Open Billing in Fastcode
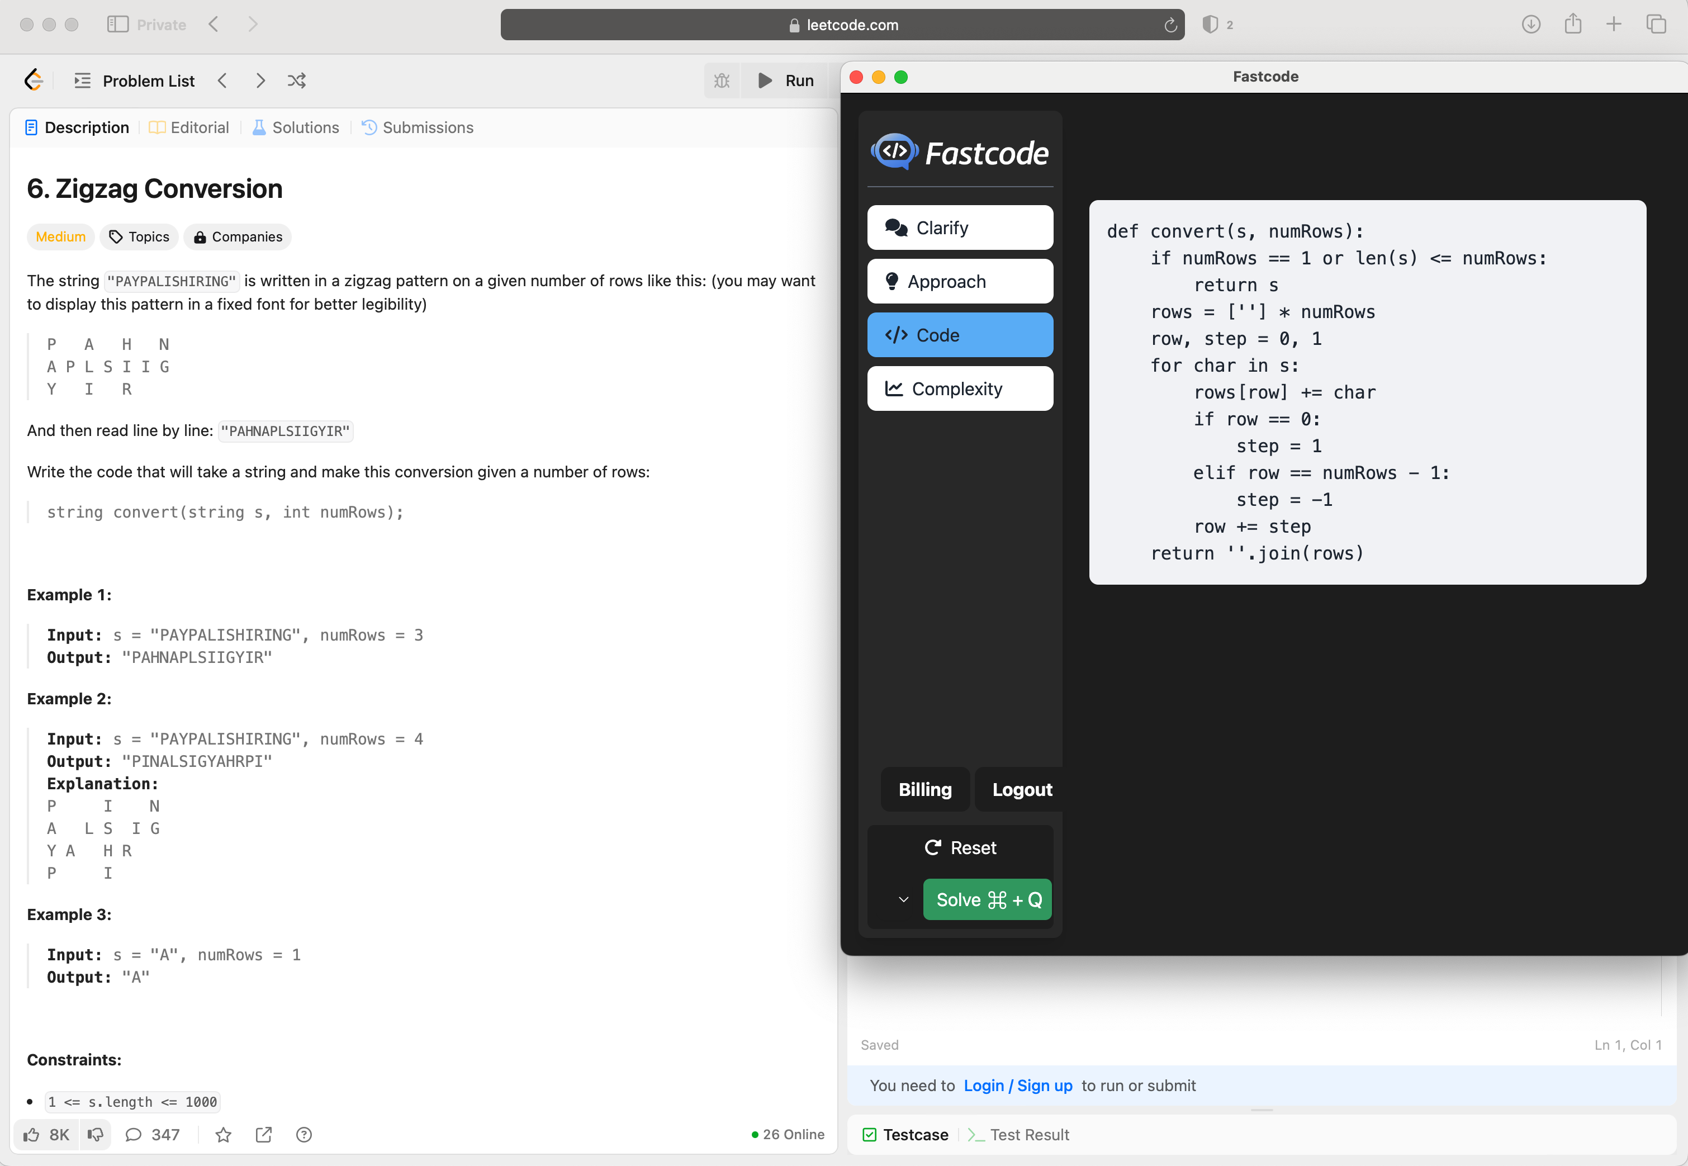This screenshot has height=1166, width=1688. 924,790
